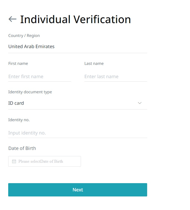This screenshot has width=190, height=210.
Task: Click the Next button
Action: 78,190
